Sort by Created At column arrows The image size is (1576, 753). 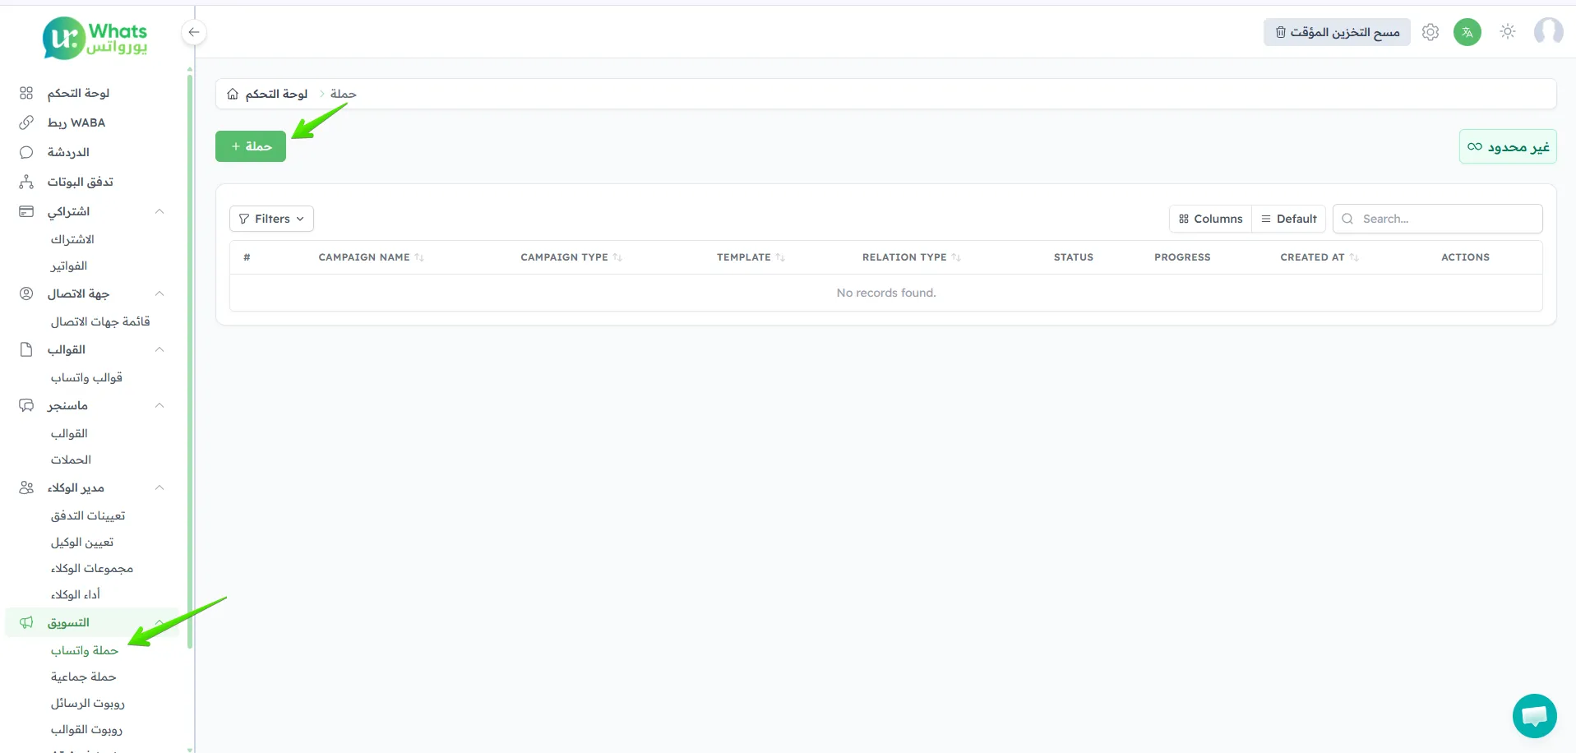[1354, 257]
